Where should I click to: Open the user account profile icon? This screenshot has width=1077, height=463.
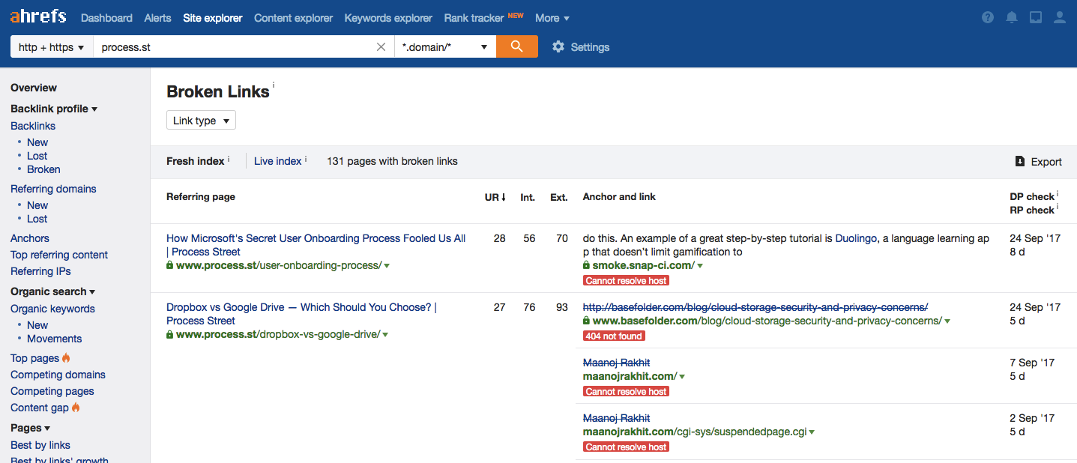pyautogui.click(x=1060, y=17)
